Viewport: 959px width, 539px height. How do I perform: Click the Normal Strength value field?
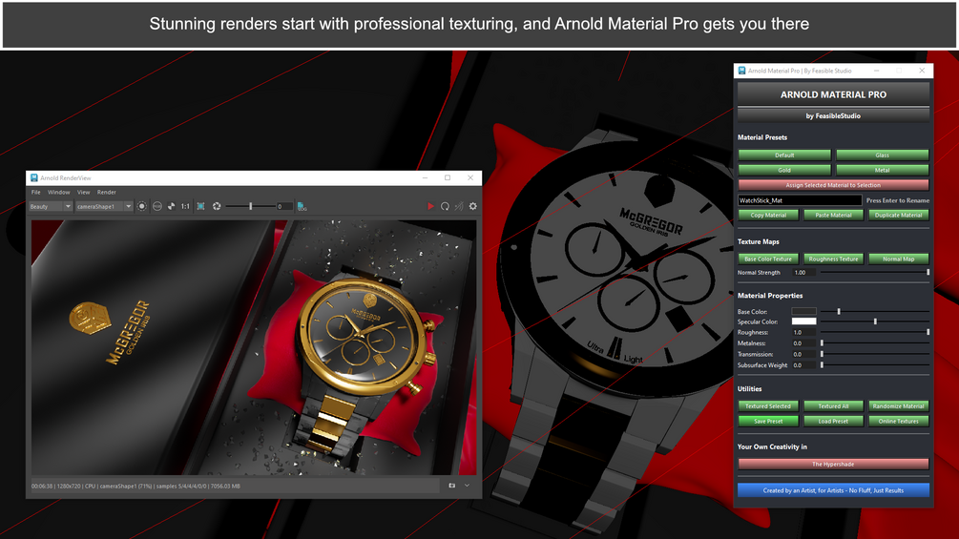pos(803,273)
